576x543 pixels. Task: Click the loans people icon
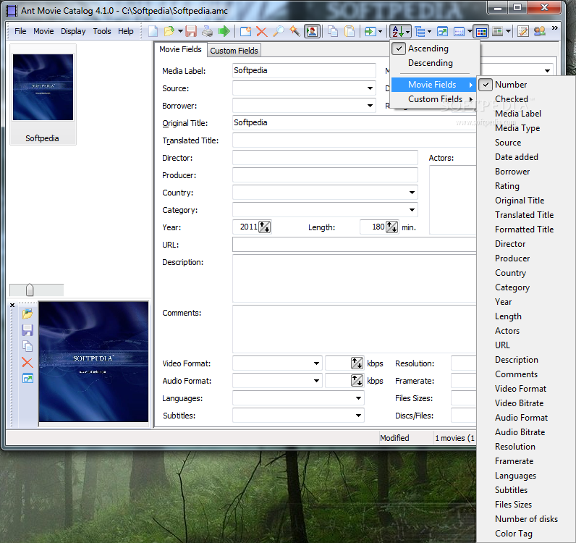click(x=540, y=32)
